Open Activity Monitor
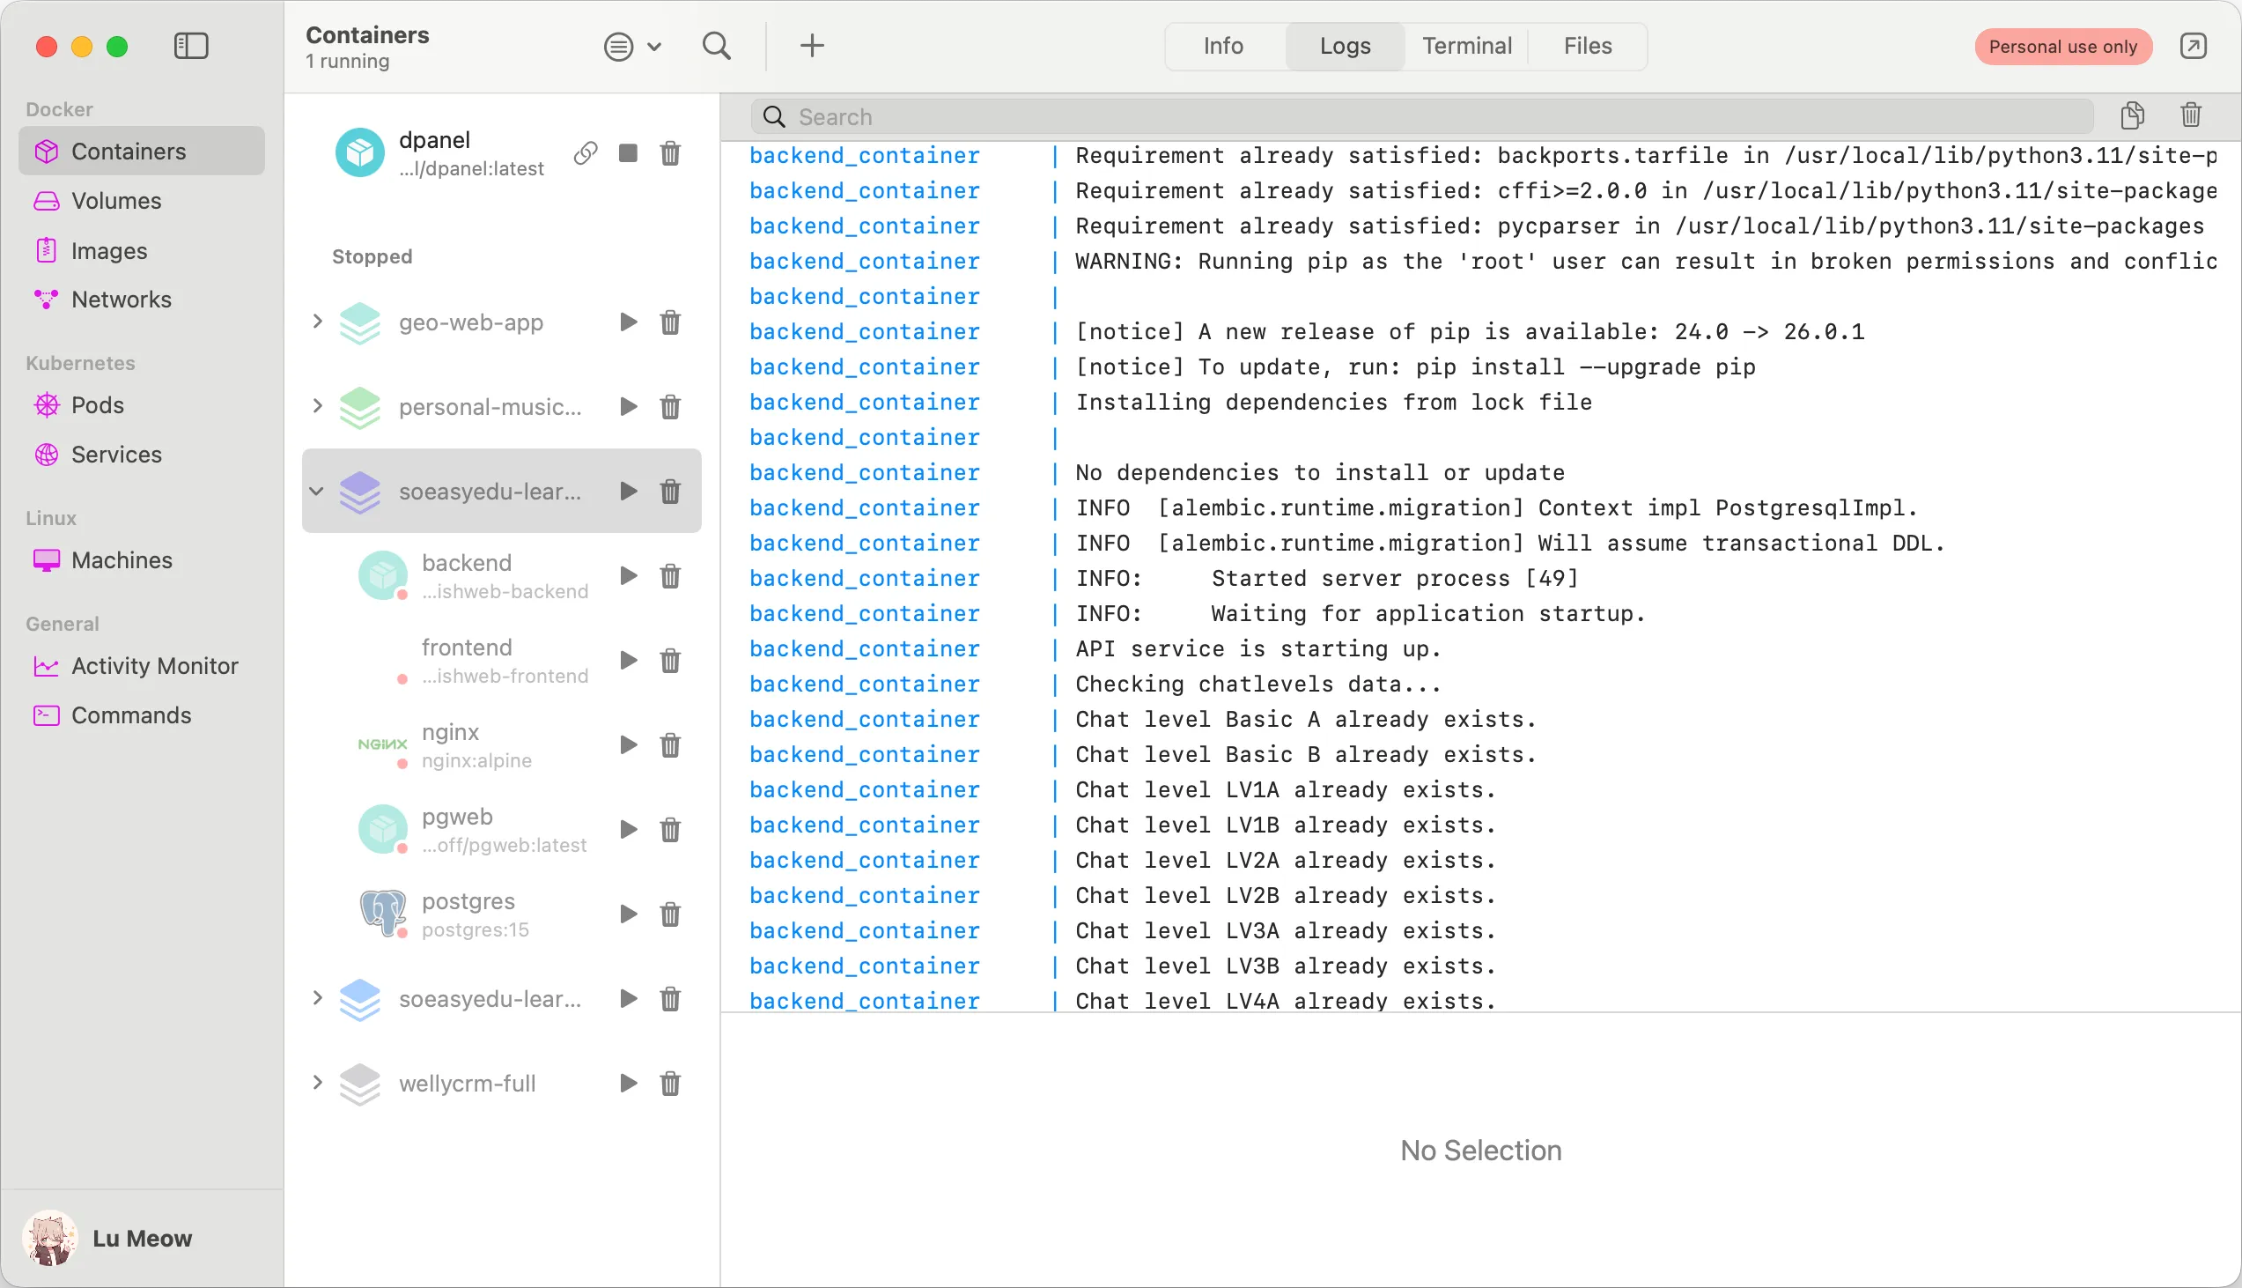This screenshot has height=1288, width=2242. pyautogui.click(x=142, y=666)
